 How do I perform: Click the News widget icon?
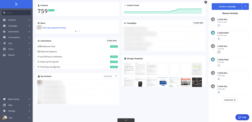pyautogui.click(x=39, y=23)
